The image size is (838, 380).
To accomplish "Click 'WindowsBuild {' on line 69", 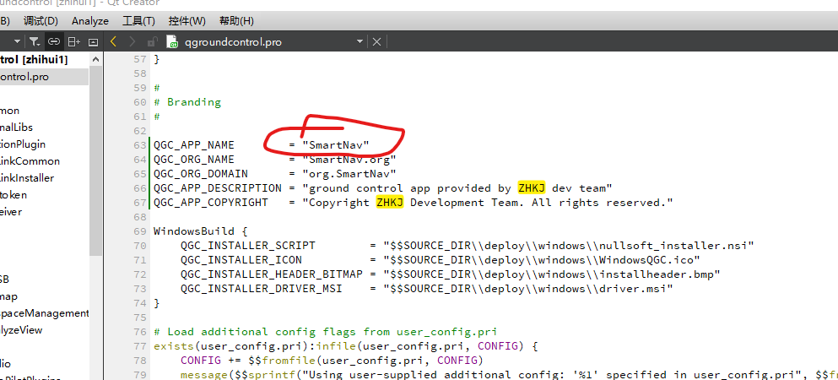I will click(200, 231).
